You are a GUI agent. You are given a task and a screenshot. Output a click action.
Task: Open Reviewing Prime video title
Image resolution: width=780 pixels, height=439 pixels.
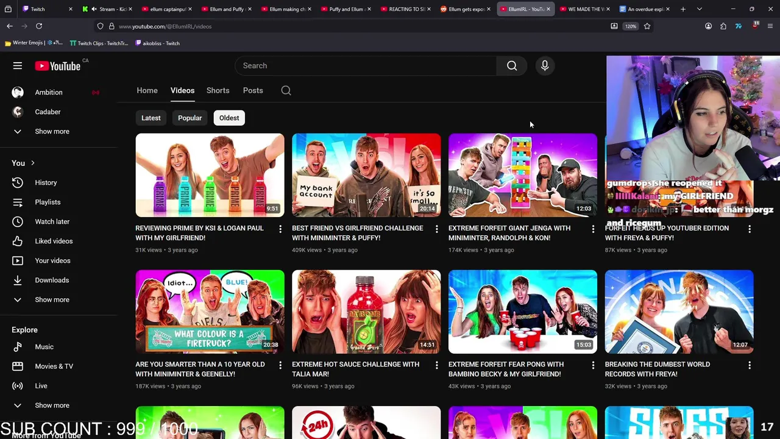click(x=199, y=233)
